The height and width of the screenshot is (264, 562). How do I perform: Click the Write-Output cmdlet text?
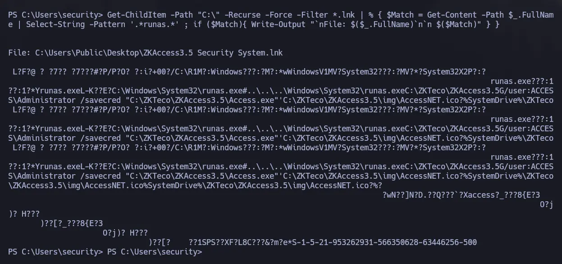(278, 24)
